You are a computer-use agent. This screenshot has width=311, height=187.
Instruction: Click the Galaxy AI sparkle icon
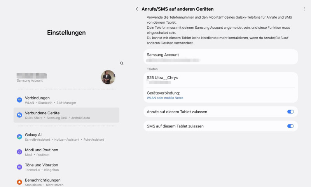[19, 136]
